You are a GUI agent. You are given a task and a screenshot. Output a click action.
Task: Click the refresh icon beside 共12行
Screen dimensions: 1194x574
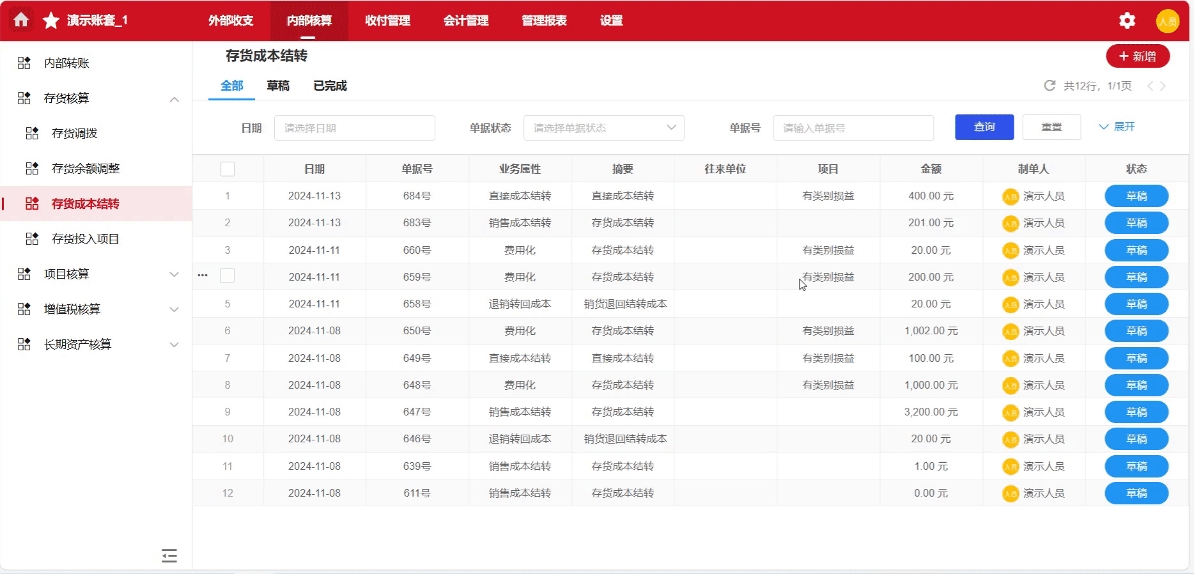[x=1049, y=86]
